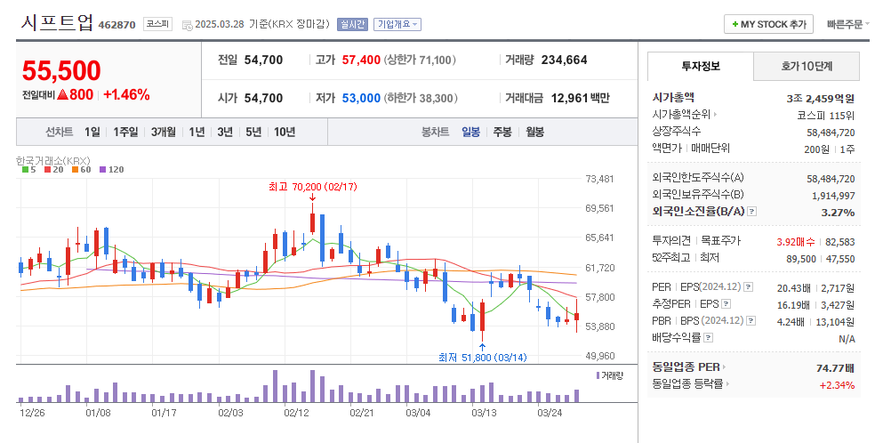Click the low price value 53,000
883x443 pixels.
pos(361,98)
